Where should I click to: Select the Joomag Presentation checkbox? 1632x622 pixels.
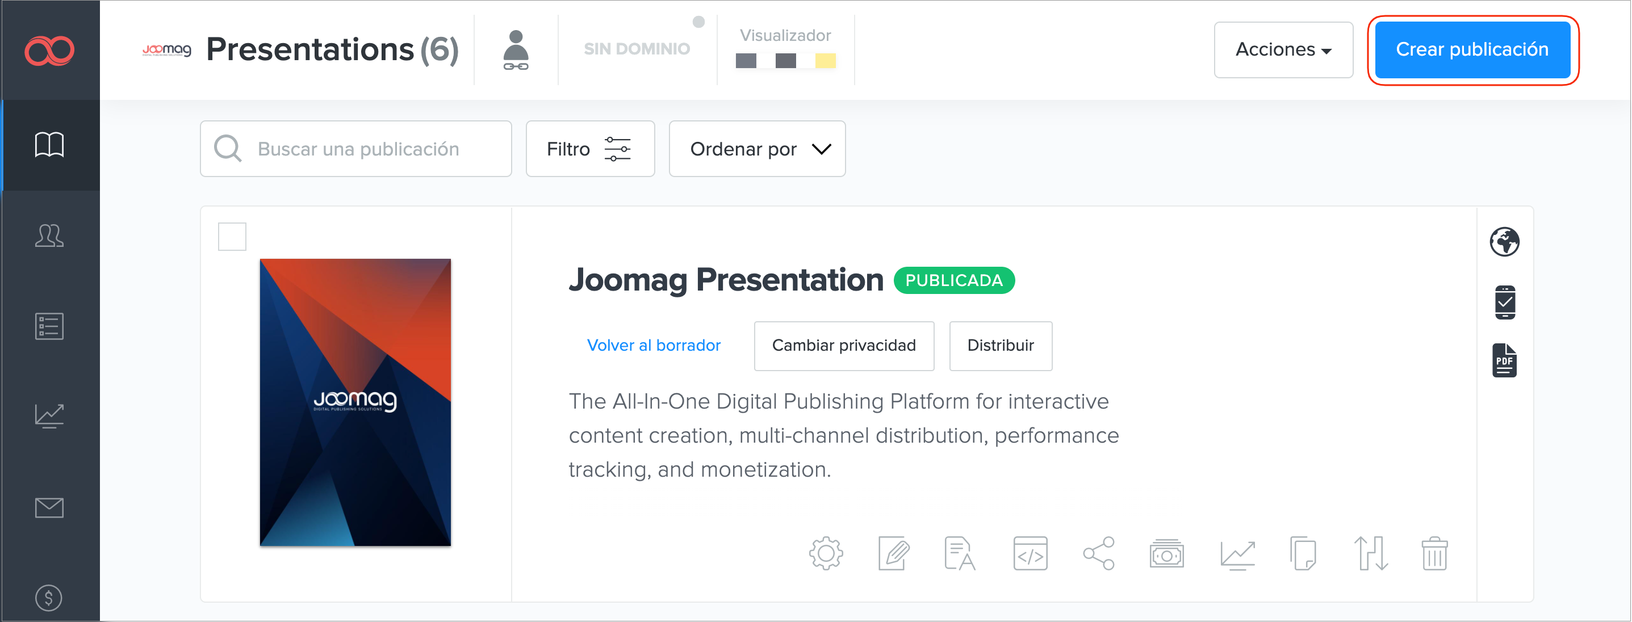pyautogui.click(x=232, y=236)
